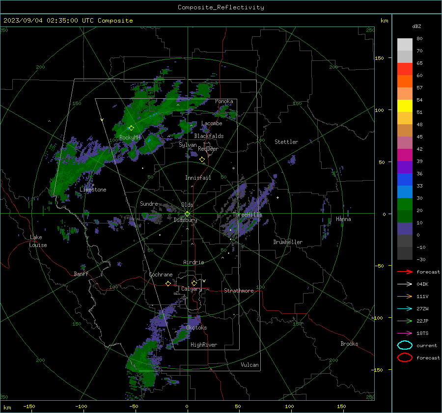Click the Innisfail town label
This screenshot has height=413, width=442.
click(x=198, y=178)
